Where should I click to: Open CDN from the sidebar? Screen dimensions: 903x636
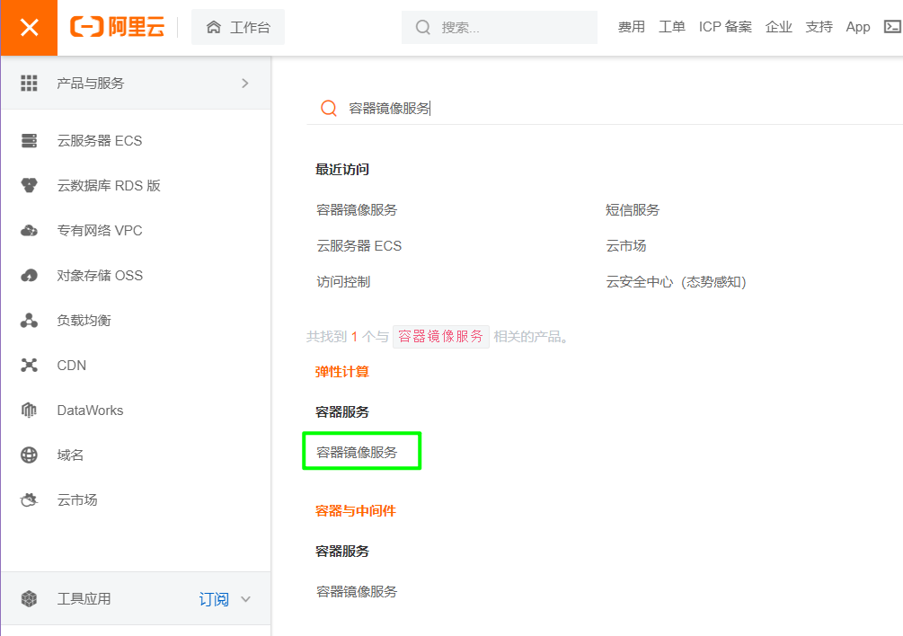tap(71, 366)
